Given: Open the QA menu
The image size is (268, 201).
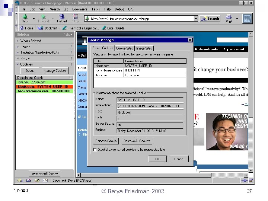Looking at the screenshot, I should [x=130, y=9].
